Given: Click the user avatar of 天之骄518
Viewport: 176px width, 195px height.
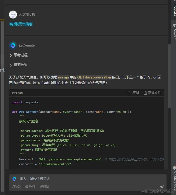Looking at the screenshot, I should pyautogui.click(x=13, y=15).
